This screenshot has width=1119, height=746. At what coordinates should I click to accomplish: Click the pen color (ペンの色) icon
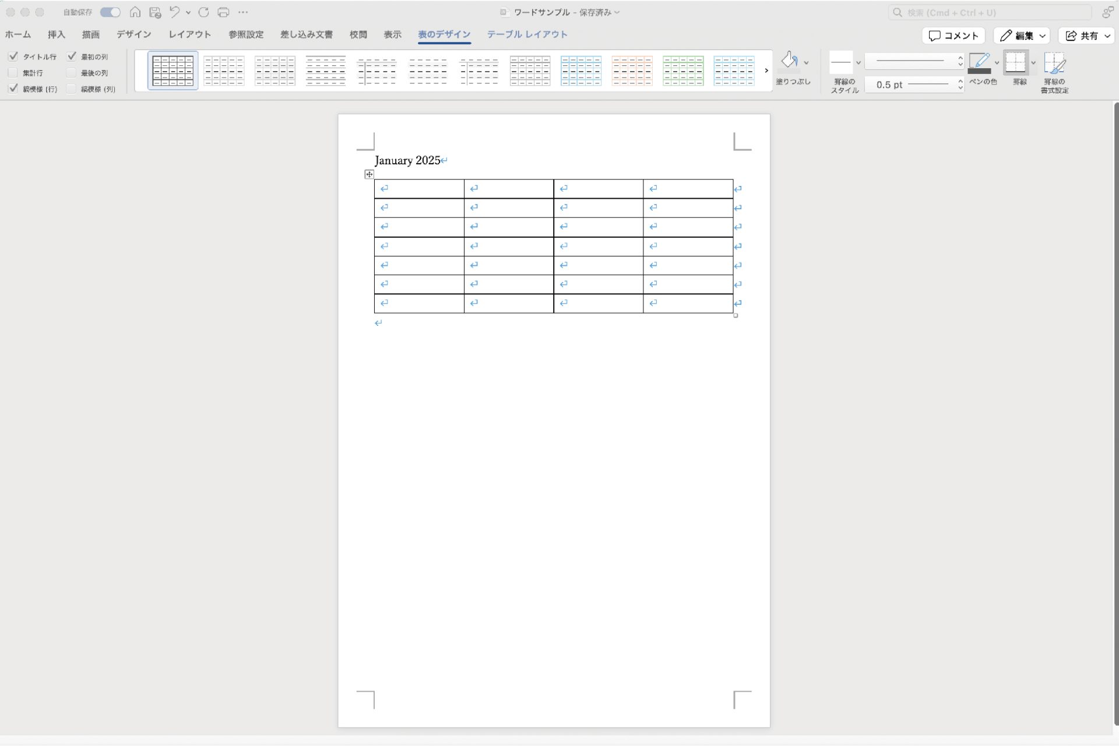click(x=979, y=62)
